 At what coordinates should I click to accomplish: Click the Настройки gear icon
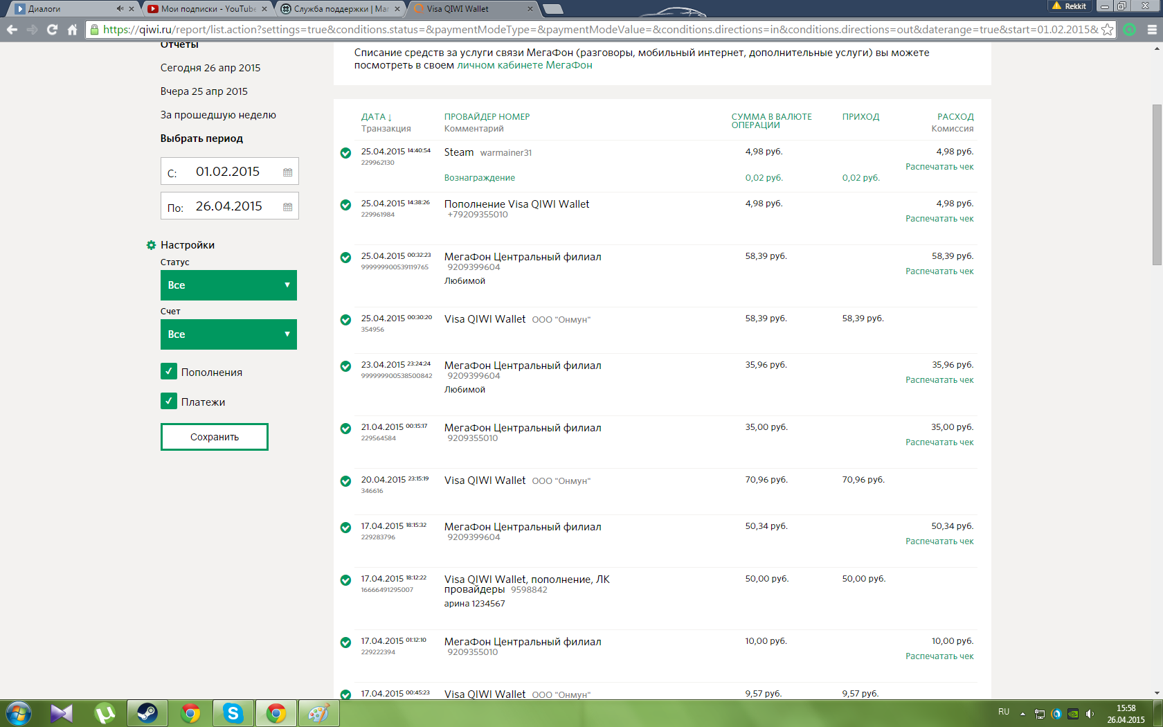(151, 245)
